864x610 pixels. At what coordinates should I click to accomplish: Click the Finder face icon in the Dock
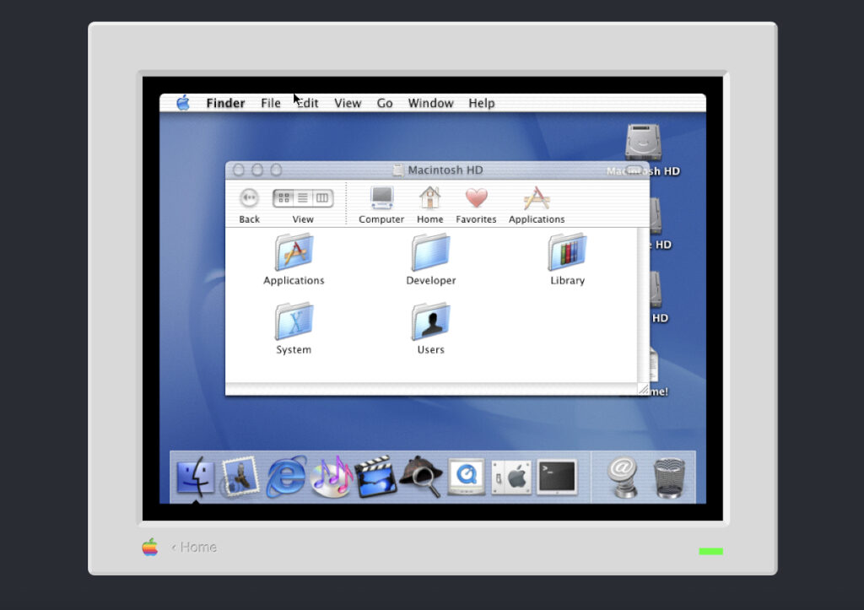[x=196, y=477]
